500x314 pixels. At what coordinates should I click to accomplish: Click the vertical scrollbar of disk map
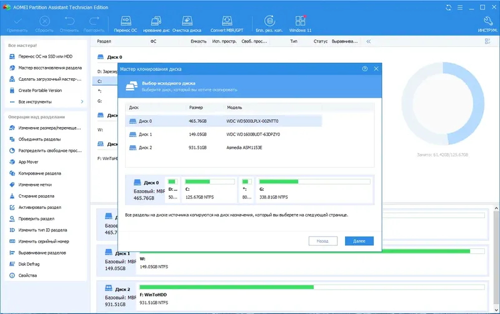point(496,258)
